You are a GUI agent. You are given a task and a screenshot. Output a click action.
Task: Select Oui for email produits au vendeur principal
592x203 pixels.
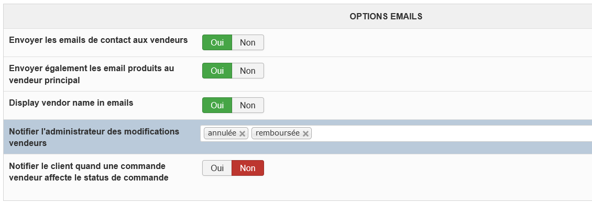coord(217,71)
